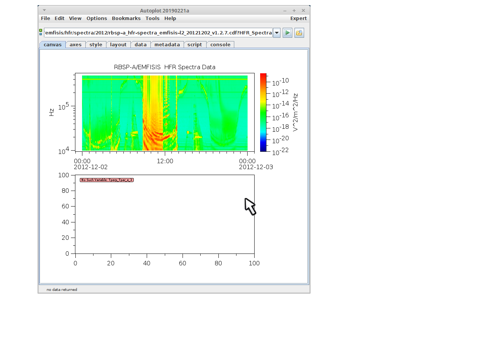
Task: Open the file browse folder icon
Action: [x=299, y=33]
